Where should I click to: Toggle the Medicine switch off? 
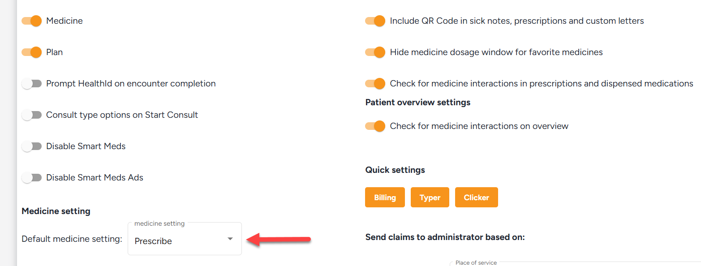tap(31, 21)
